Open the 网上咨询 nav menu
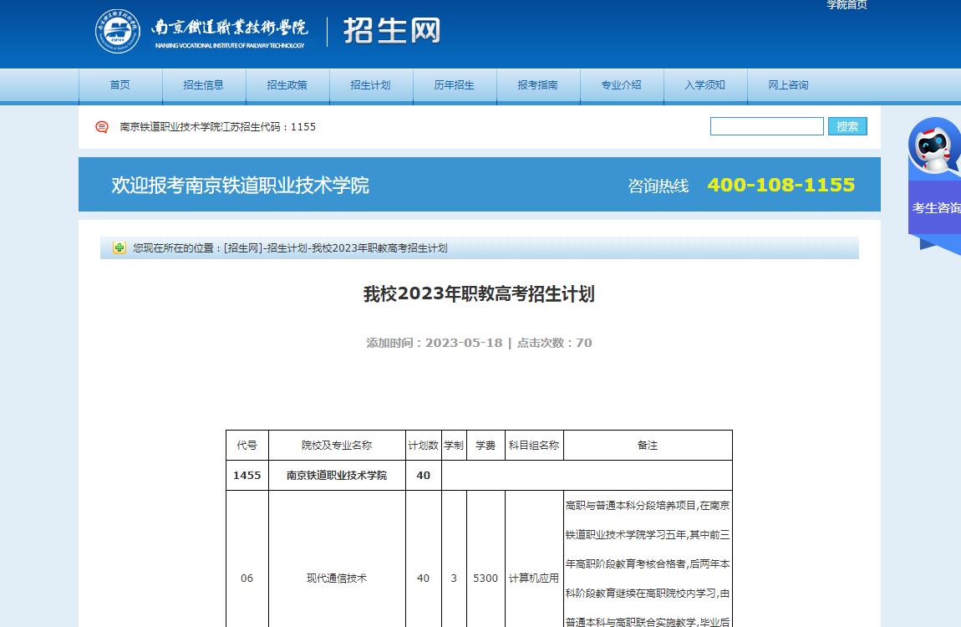Viewport: 961px width, 627px height. [x=789, y=85]
